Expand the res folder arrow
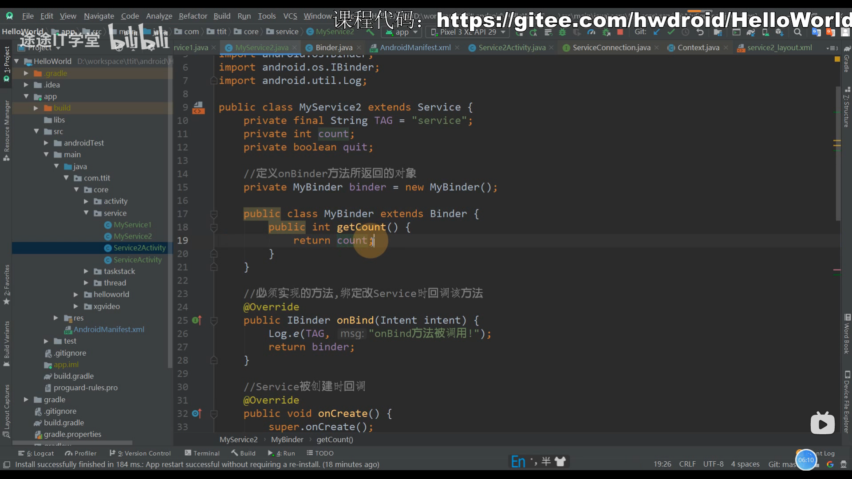 tap(56, 318)
